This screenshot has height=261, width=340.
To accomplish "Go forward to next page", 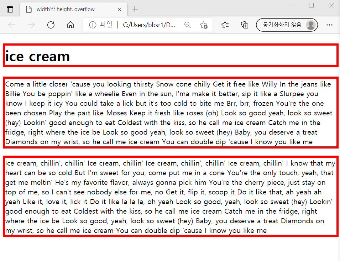I will (x=31, y=25).
